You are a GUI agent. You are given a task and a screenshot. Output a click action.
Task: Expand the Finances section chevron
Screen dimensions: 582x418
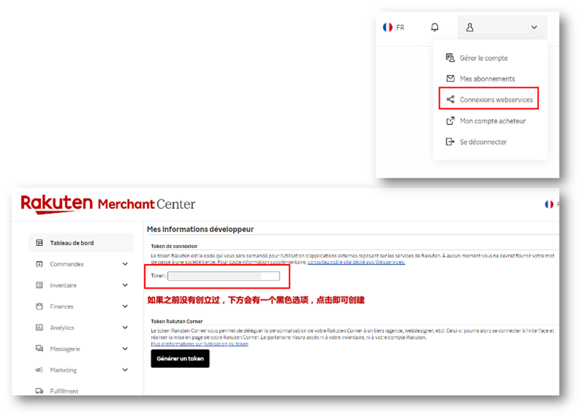pos(125,306)
